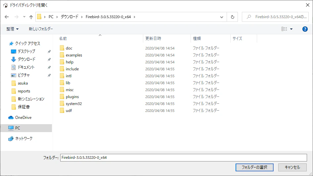Click PC in the address breadcrumb
The width and height of the screenshot is (313, 176).
pyautogui.click(x=51, y=17)
